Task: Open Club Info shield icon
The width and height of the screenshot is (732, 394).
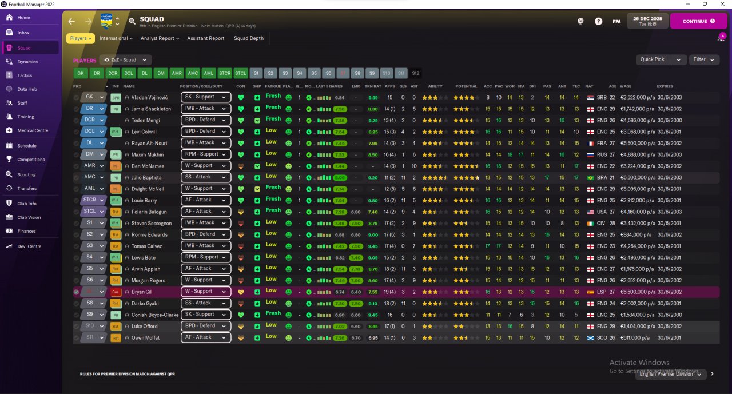Action: (9, 204)
